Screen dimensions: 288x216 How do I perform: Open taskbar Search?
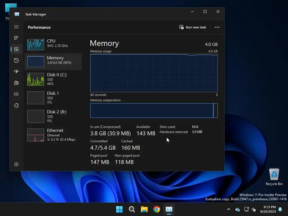click(x=132, y=209)
